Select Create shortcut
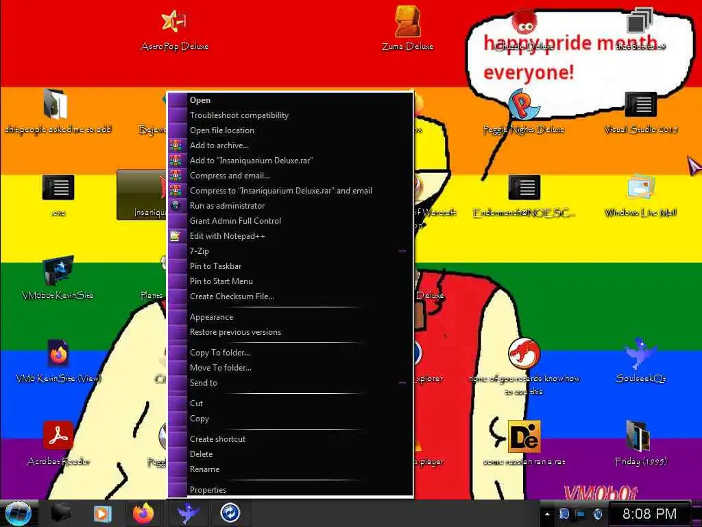Viewport: 702px width, 527px height. pos(290,439)
